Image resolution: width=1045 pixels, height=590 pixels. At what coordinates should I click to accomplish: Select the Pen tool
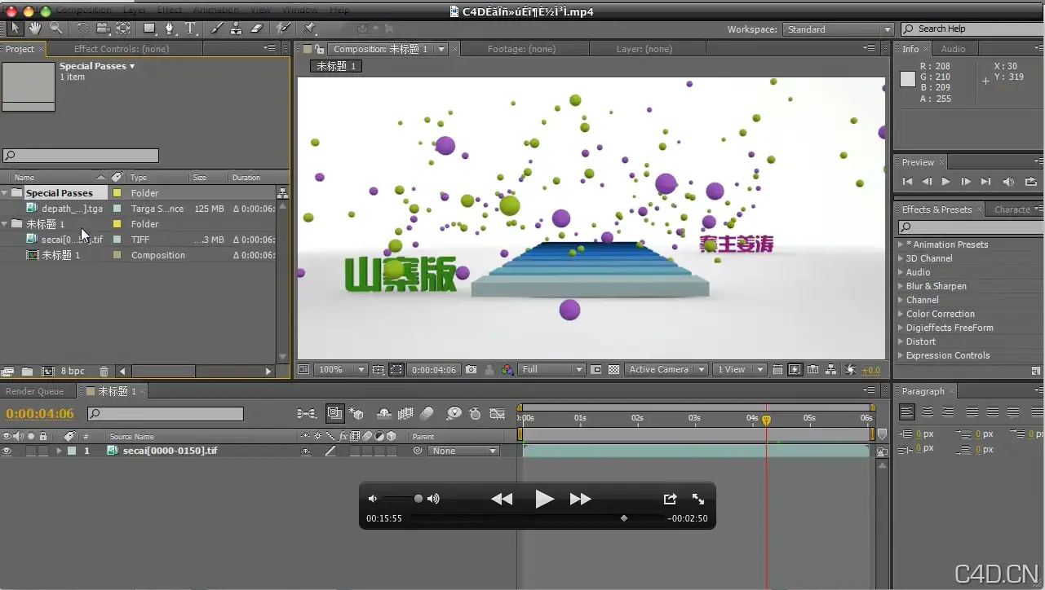tap(170, 28)
